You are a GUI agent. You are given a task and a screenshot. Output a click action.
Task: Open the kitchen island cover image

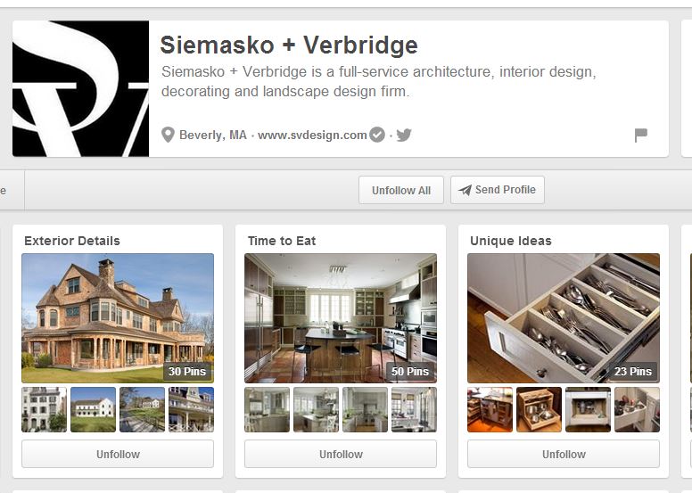pos(341,317)
